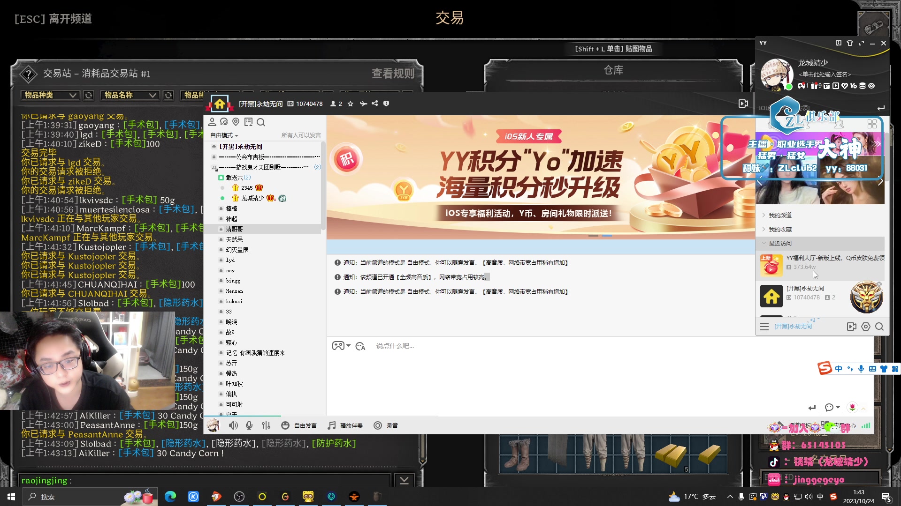Open audio mixer sliders icon in bottom bar
The image size is (901, 506).
[x=266, y=425]
